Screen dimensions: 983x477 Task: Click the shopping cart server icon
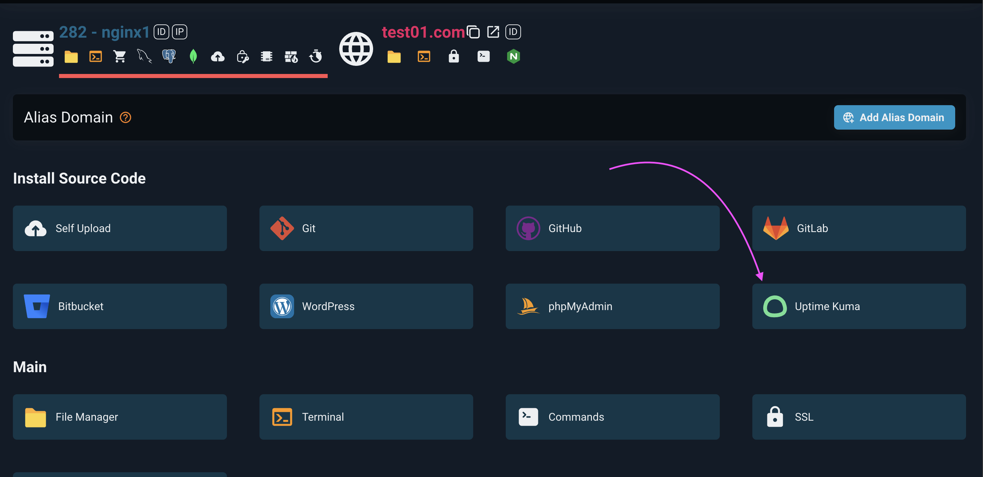click(x=120, y=56)
